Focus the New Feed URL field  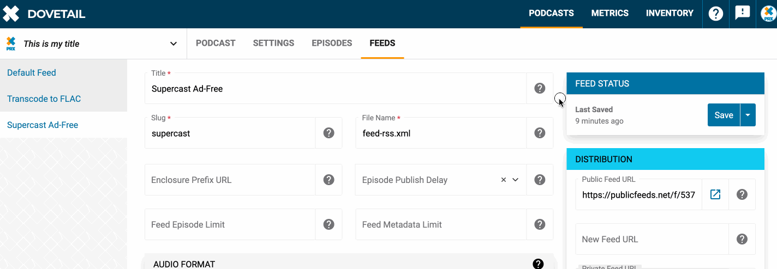click(x=652, y=239)
